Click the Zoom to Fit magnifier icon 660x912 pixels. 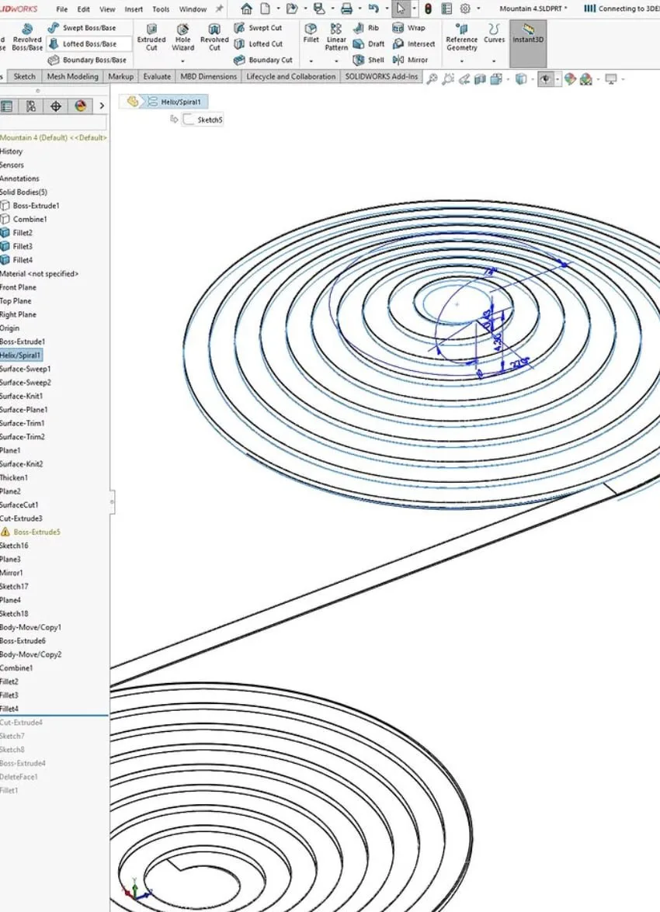[x=432, y=79]
